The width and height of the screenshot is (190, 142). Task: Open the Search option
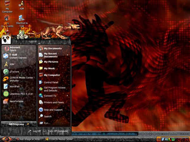[54, 116]
